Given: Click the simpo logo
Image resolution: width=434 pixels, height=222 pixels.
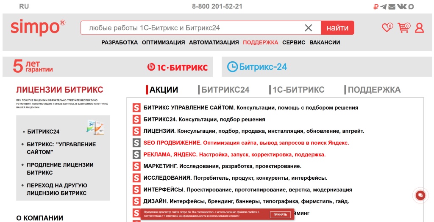Looking at the screenshot, I should coord(38,27).
